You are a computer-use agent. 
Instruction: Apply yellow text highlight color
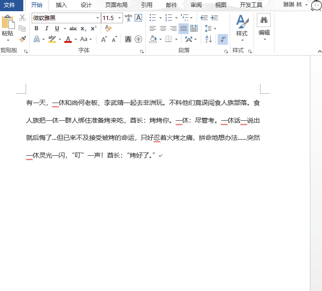52,39
